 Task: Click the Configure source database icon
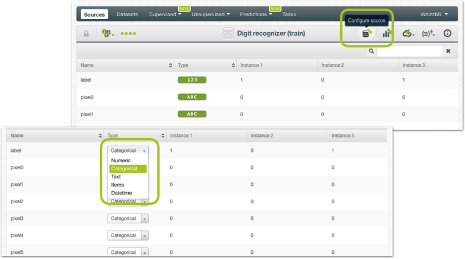point(366,34)
